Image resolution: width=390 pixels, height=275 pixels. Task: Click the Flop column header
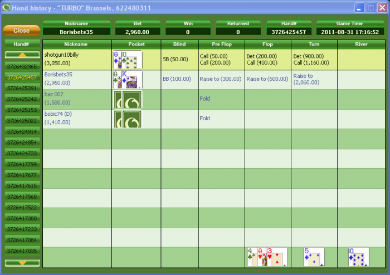(267, 44)
